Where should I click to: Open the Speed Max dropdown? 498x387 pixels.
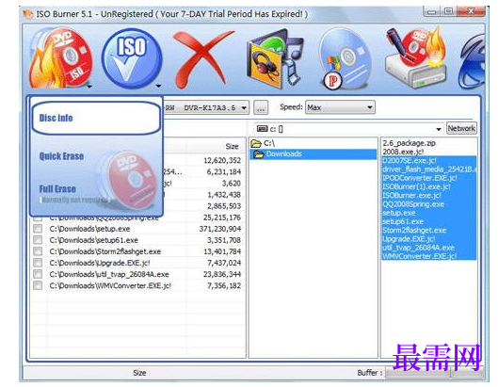point(340,107)
